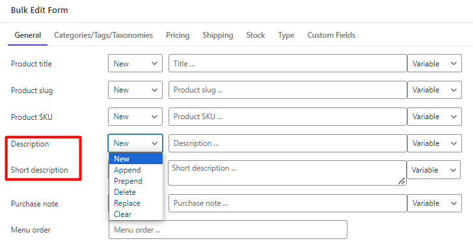Go to the Shipping tab
Viewport: 473px width, 241px height.
pyautogui.click(x=218, y=35)
